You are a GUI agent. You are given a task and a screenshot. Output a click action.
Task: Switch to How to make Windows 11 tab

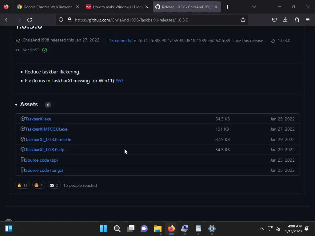pos(117,7)
